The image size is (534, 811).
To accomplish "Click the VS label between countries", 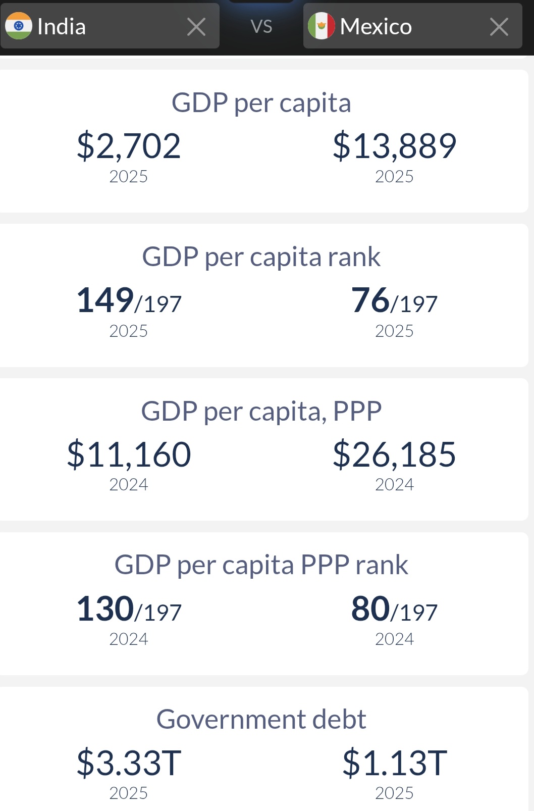I will pos(261,26).
